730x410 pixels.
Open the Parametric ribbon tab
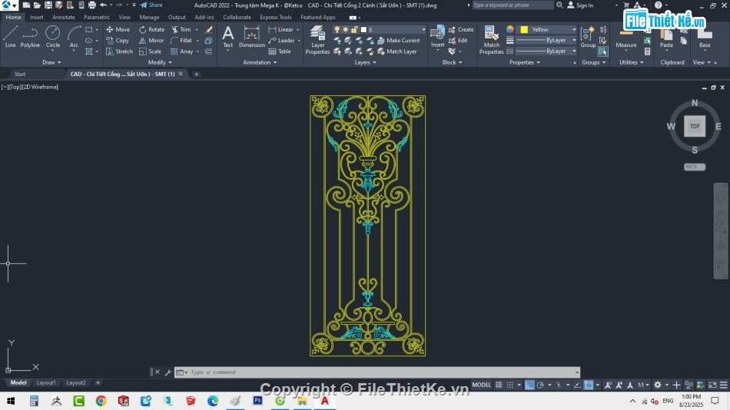(97, 17)
